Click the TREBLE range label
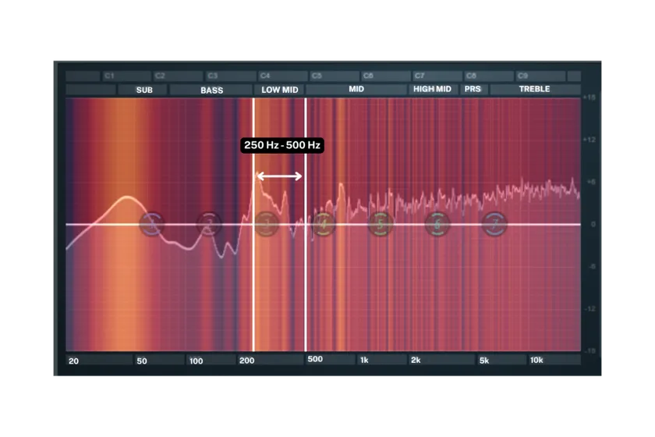The image size is (655, 437). pyautogui.click(x=534, y=89)
